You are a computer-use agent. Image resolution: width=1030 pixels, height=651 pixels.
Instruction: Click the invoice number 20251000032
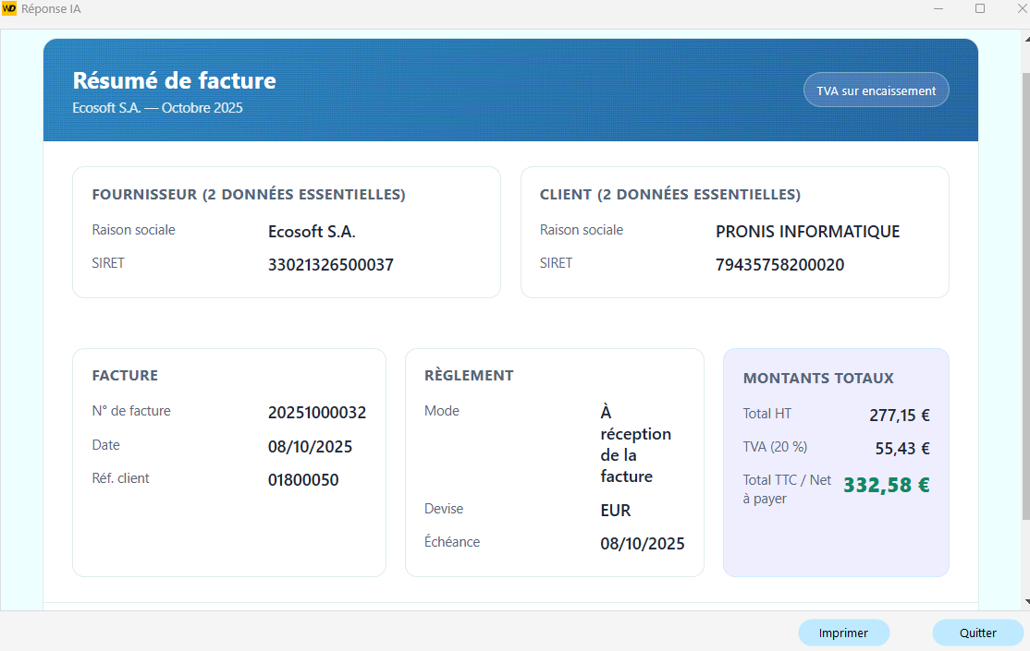317,413
